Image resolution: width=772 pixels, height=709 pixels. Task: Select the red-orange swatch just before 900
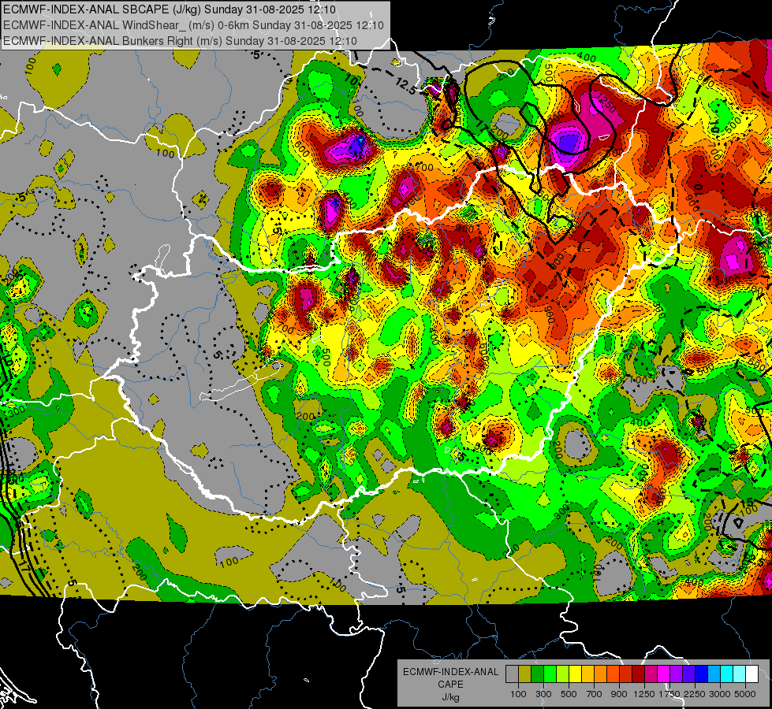(613, 674)
